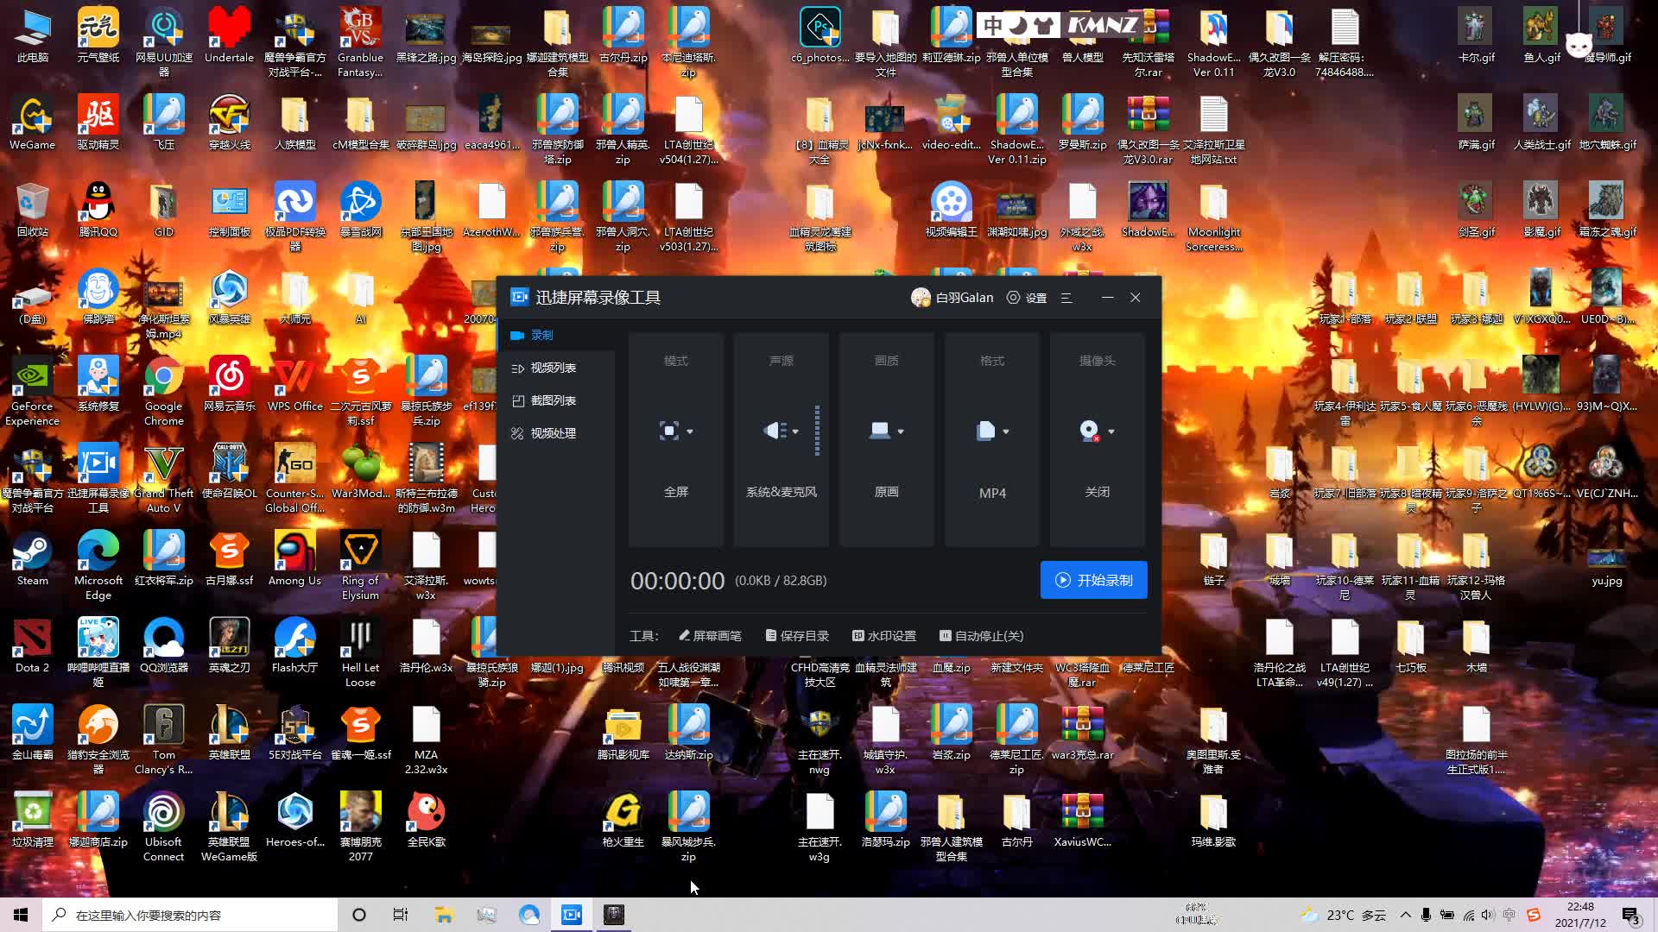Click the file format icon

985,431
